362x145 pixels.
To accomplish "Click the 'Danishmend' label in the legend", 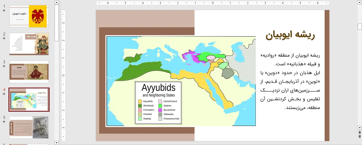I will (170, 101).
